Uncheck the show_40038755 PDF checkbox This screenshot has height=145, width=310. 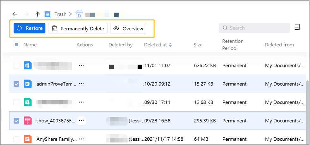(x=16, y=121)
